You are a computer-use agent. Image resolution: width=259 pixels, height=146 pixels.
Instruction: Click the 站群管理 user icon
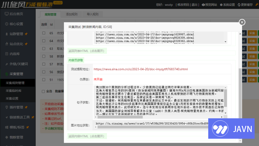[x=7, y=34]
